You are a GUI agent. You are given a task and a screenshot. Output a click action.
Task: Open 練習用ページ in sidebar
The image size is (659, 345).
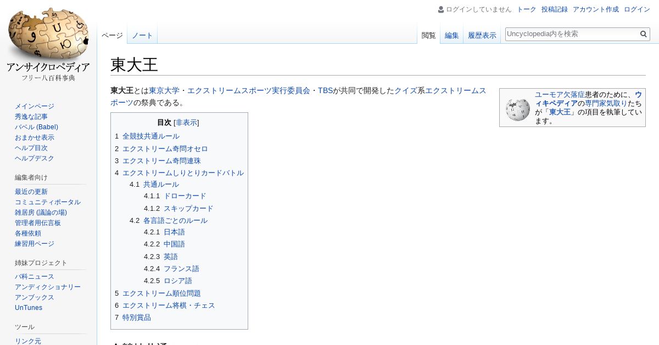[x=35, y=244]
